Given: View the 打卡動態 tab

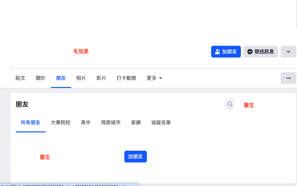Looking at the screenshot, I should click(126, 78).
